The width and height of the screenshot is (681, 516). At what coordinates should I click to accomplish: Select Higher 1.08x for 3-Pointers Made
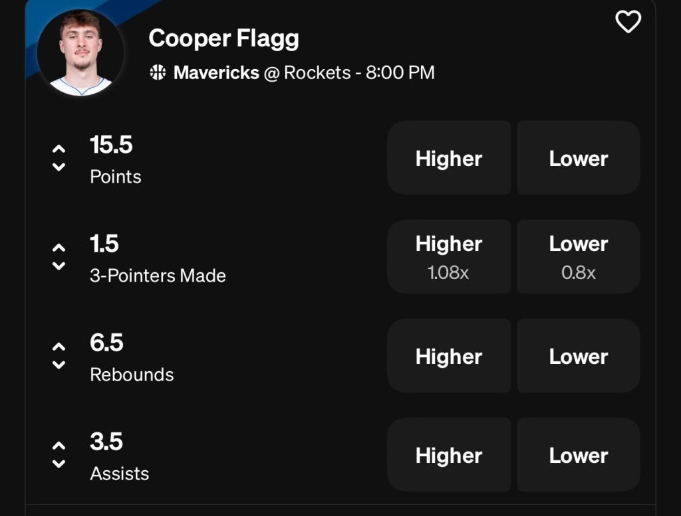click(x=449, y=256)
